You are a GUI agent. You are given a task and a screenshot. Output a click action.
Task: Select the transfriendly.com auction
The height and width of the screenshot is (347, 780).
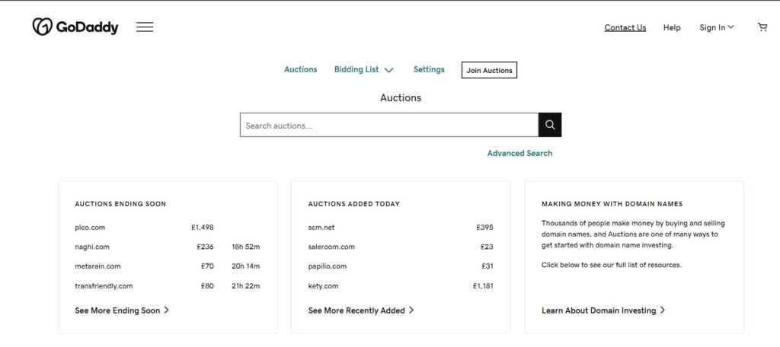click(x=104, y=286)
